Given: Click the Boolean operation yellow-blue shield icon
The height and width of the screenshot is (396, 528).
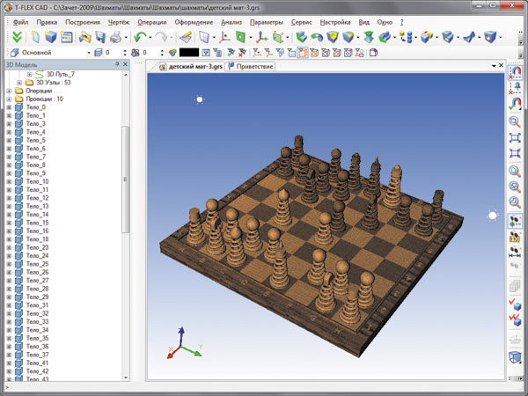Looking at the screenshot, I should click(x=333, y=37).
